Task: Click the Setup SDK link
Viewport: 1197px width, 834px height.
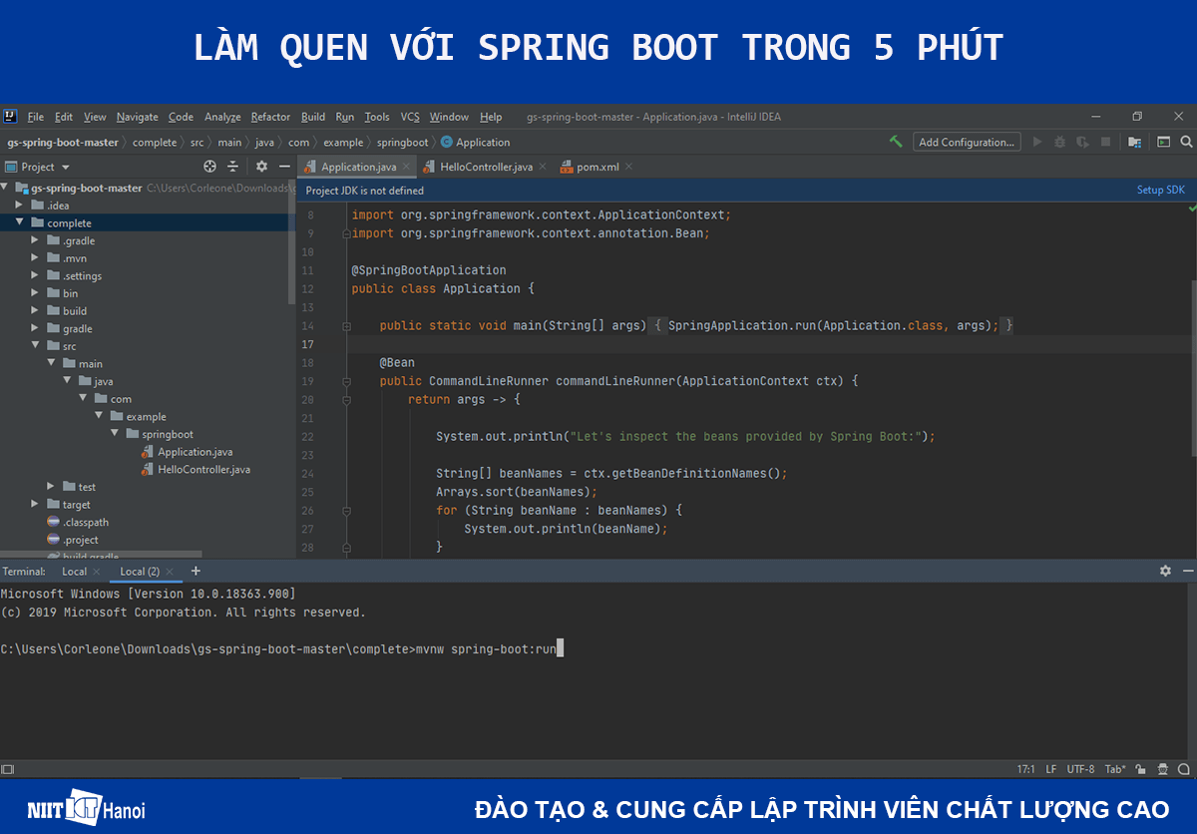Action: pyautogui.click(x=1160, y=189)
